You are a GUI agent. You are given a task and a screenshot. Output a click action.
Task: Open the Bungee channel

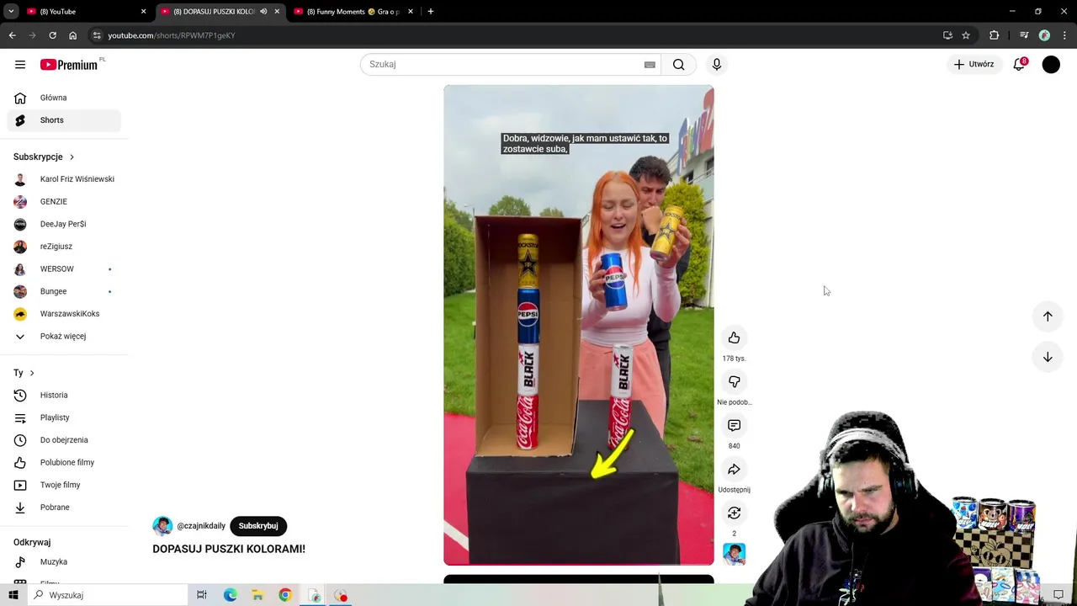(64, 291)
